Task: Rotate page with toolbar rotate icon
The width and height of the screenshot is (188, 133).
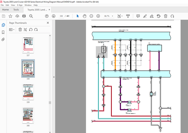Action: [172, 16]
